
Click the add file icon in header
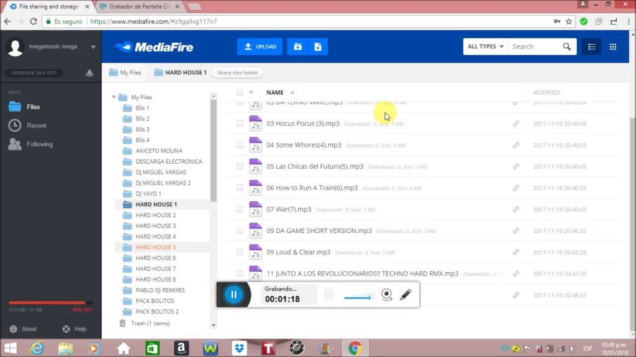point(317,46)
